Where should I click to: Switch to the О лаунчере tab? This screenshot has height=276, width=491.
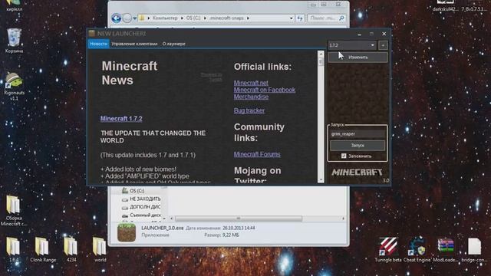[174, 44]
